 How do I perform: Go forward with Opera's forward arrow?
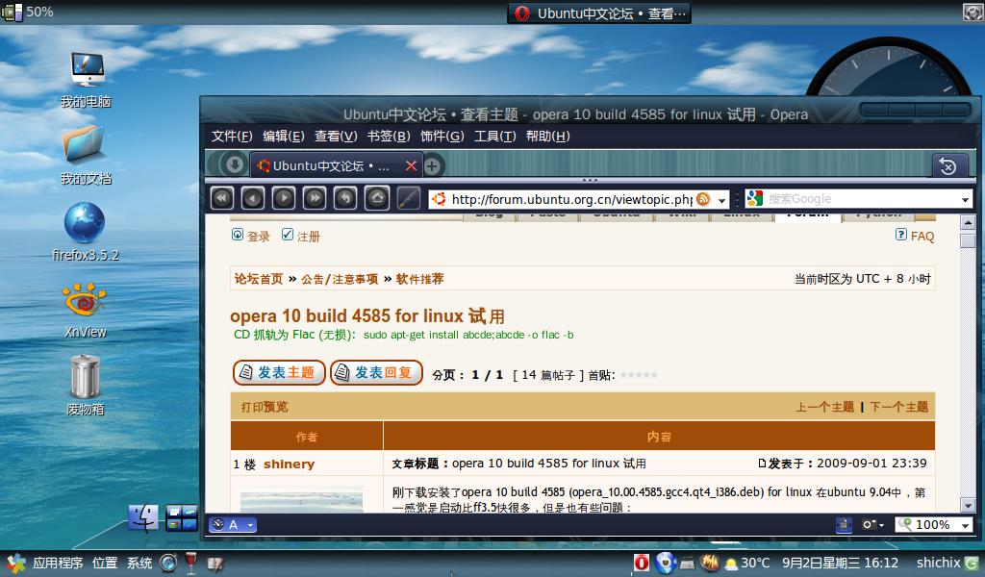coord(284,198)
